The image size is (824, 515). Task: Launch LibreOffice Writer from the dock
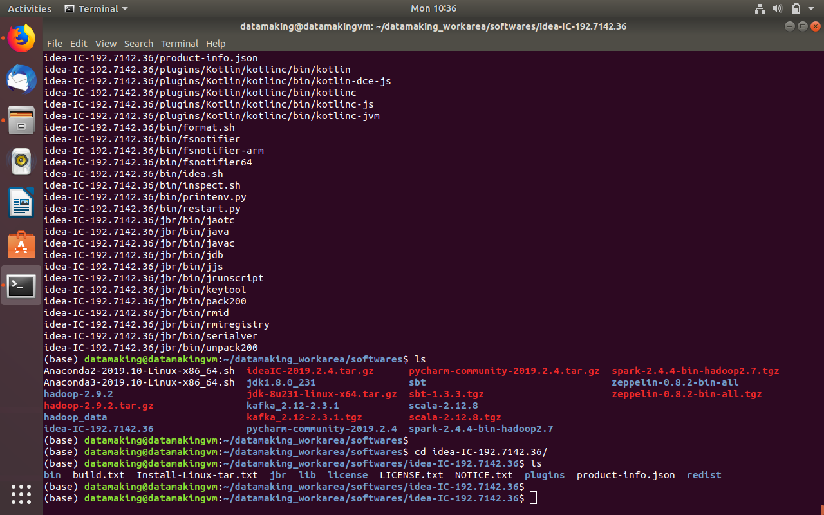pos(21,203)
